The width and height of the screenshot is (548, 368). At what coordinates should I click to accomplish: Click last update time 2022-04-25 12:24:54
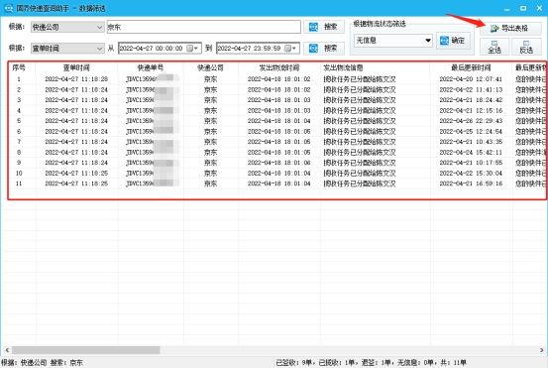[x=471, y=131]
